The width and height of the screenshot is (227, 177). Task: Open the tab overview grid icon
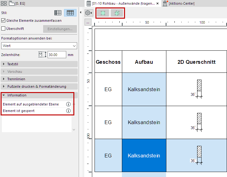tap(4, 3)
